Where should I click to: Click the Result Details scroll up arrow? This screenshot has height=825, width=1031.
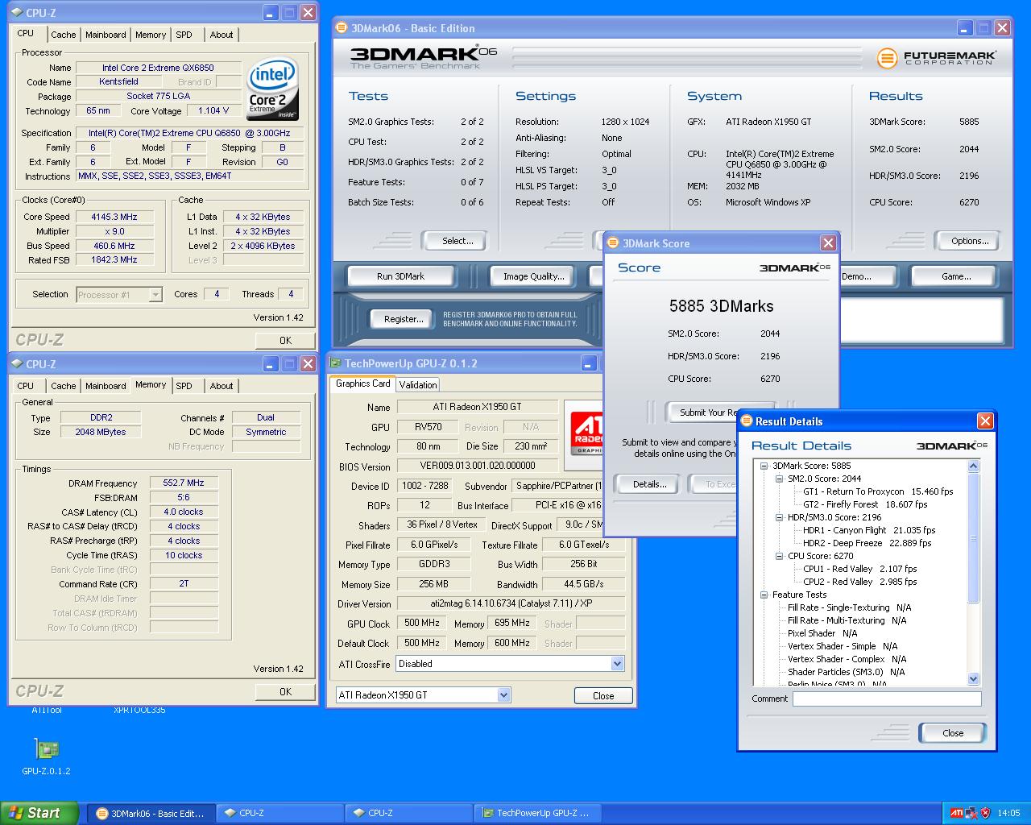[973, 466]
